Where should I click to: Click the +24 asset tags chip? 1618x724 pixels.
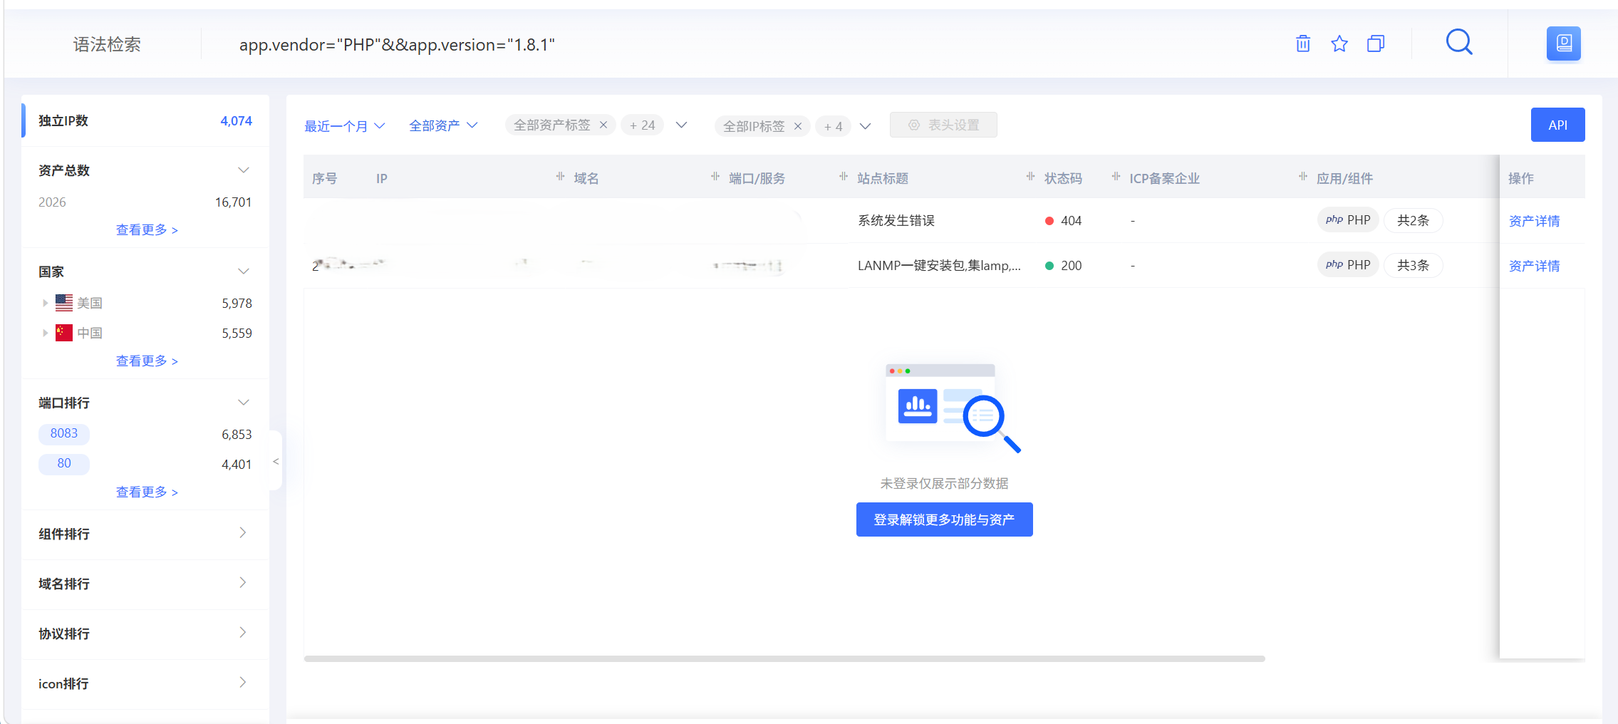pos(642,125)
